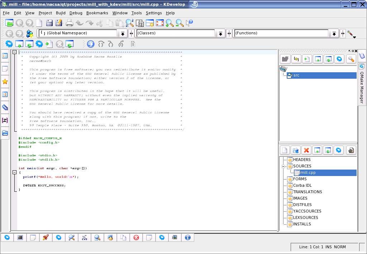This screenshot has height=254, width=367.
Task: Select the FORMS group
Action: pos(297,179)
